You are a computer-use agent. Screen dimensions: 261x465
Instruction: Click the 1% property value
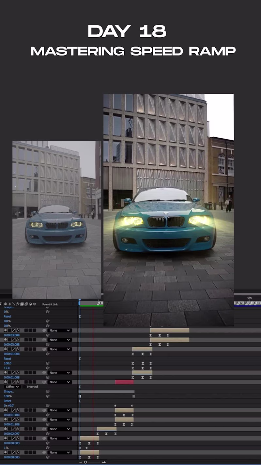pyautogui.click(x=6, y=448)
